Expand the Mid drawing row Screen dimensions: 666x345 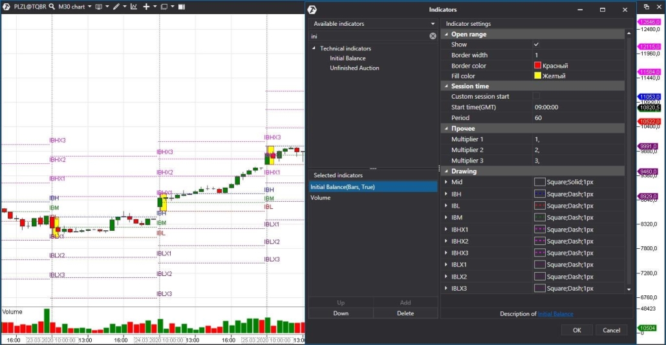pos(446,182)
